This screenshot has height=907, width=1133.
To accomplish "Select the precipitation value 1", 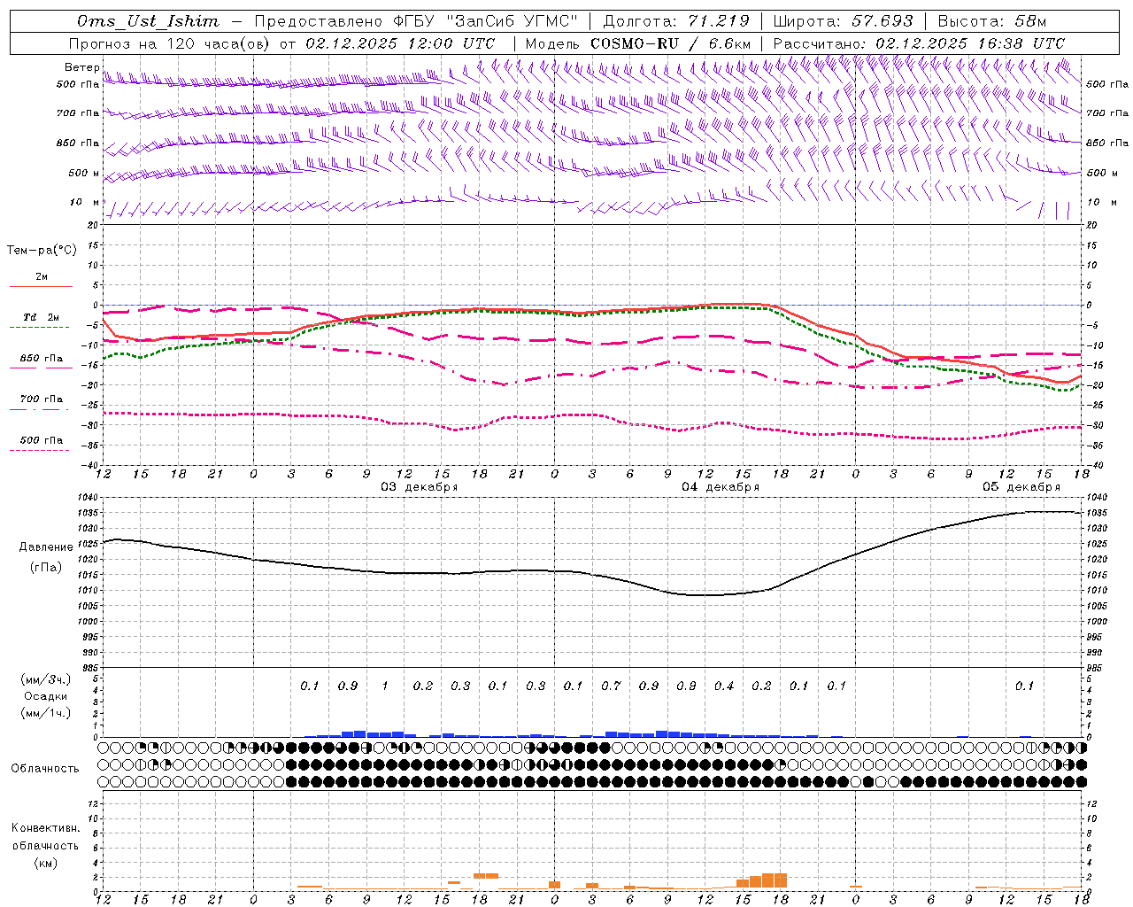I will [x=385, y=686].
